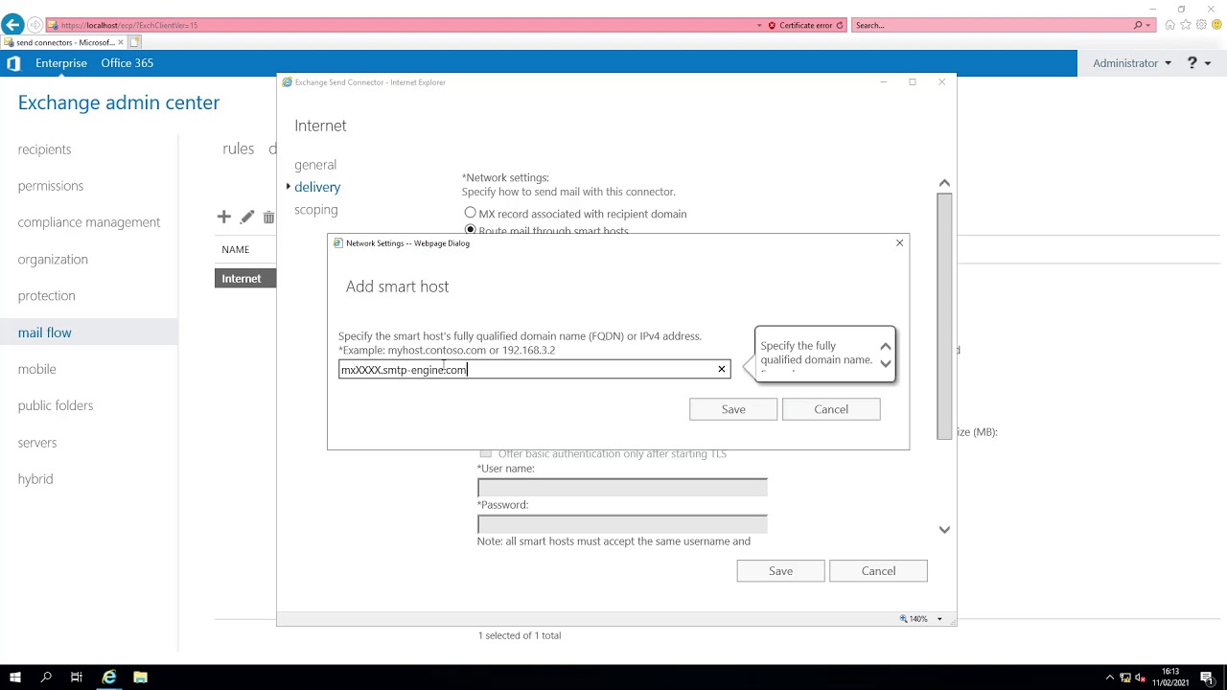Viewport: 1227px width, 690px height.
Task: Open organization in the left navigation
Action: (53, 260)
